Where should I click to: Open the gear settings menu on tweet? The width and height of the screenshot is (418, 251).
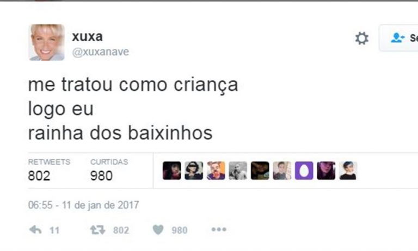pyautogui.click(x=362, y=39)
